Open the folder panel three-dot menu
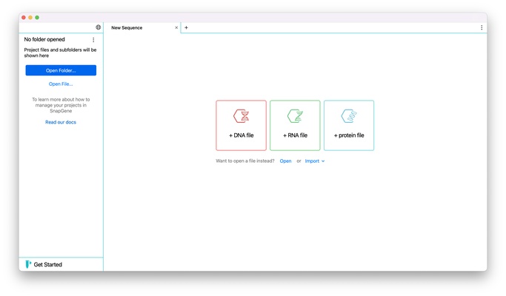This screenshot has height=296, width=506. click(93, 40)
